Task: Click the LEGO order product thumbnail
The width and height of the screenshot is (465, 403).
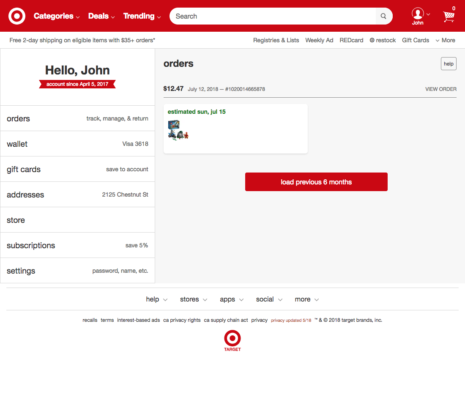Action: point(178,129)
